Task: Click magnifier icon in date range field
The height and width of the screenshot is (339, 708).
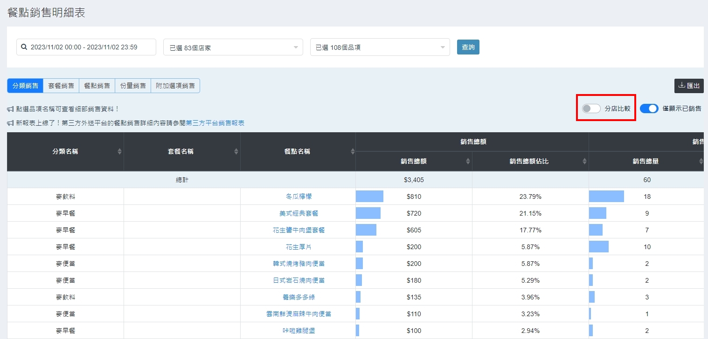Action: [x=24, y=47]
